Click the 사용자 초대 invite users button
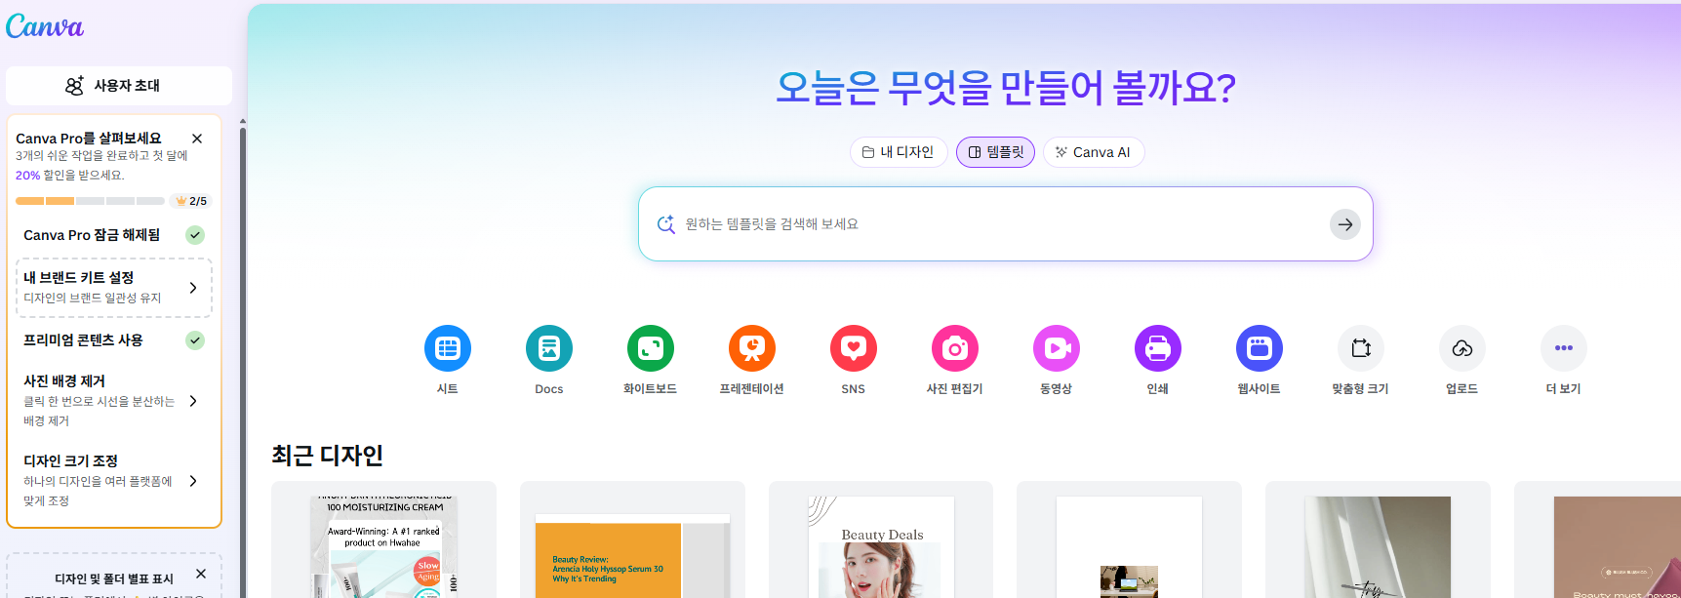The image size is (1681, 598). click(x=119, y=86)
